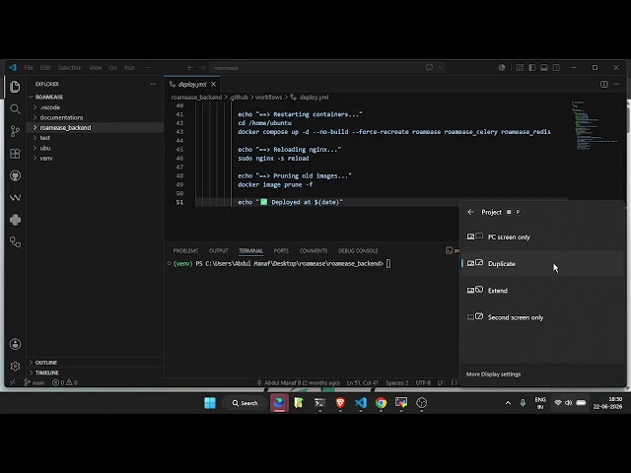Screen dimensions: 631x473
Task: Open More Display settings link
Action: [493, 374]
